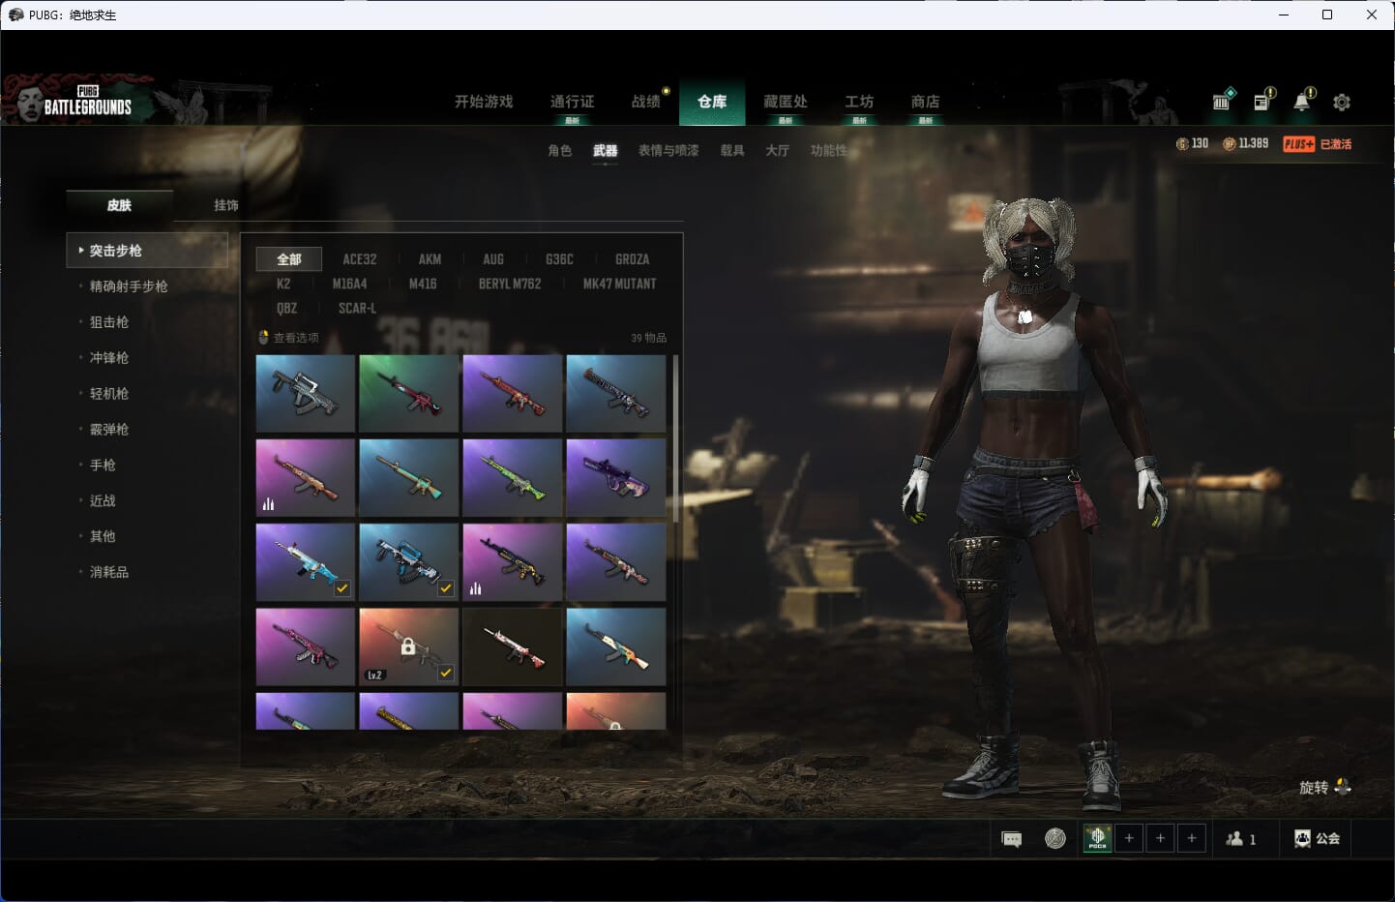Select the white-orange AKM skin on blue
Screen dimensions: 1395x902
click(615, 646)
